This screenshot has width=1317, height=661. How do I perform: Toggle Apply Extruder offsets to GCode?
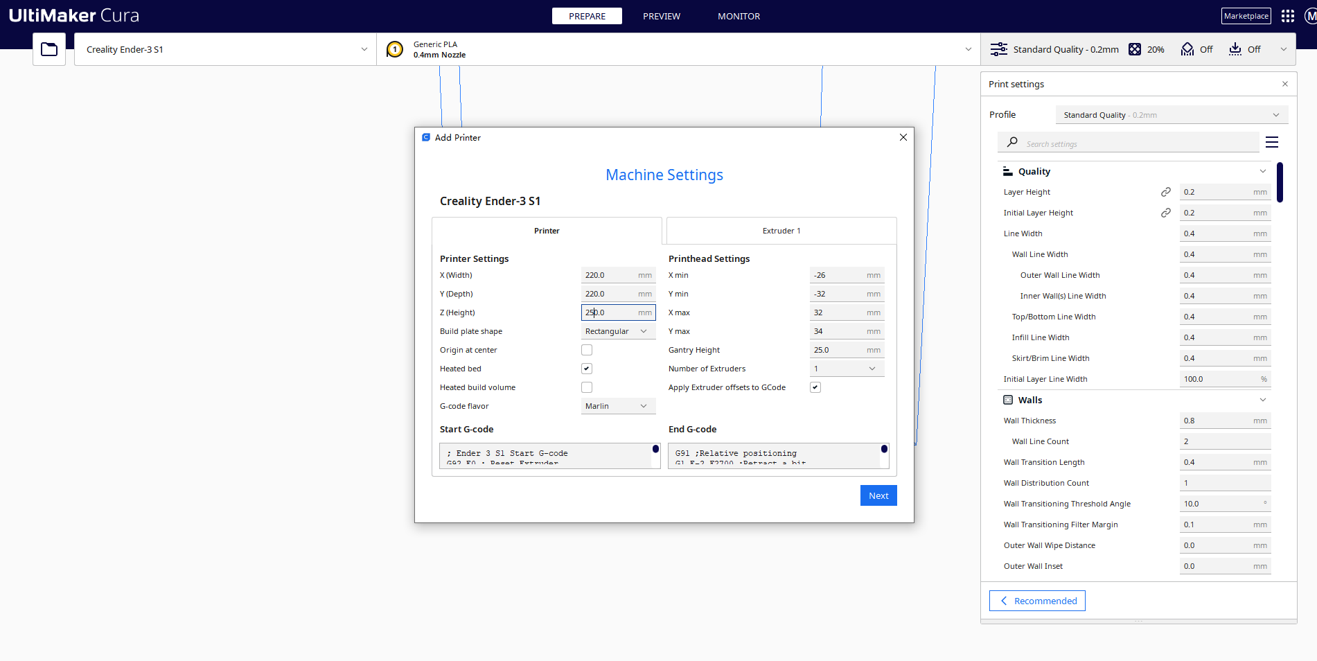tap(815, 387)
